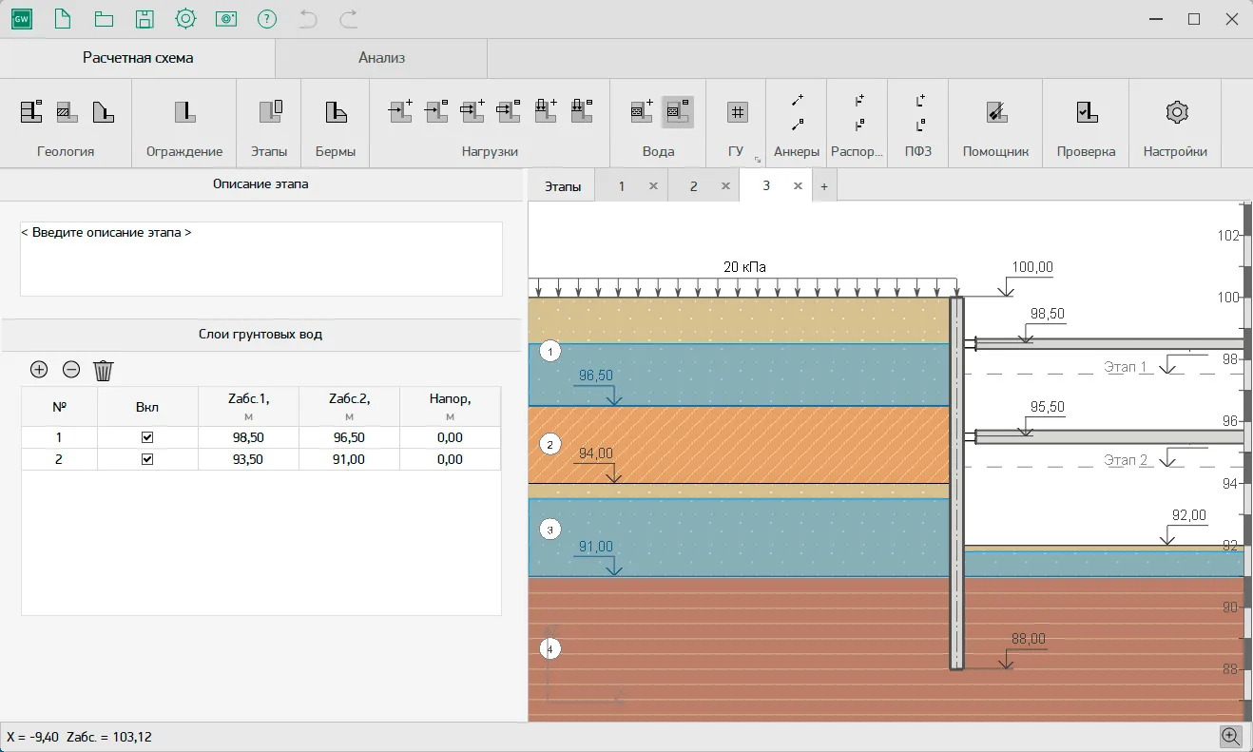Remove a row with the circled minus
Image resolution: width=1253 pixels, height=752 pixels.
71,370
